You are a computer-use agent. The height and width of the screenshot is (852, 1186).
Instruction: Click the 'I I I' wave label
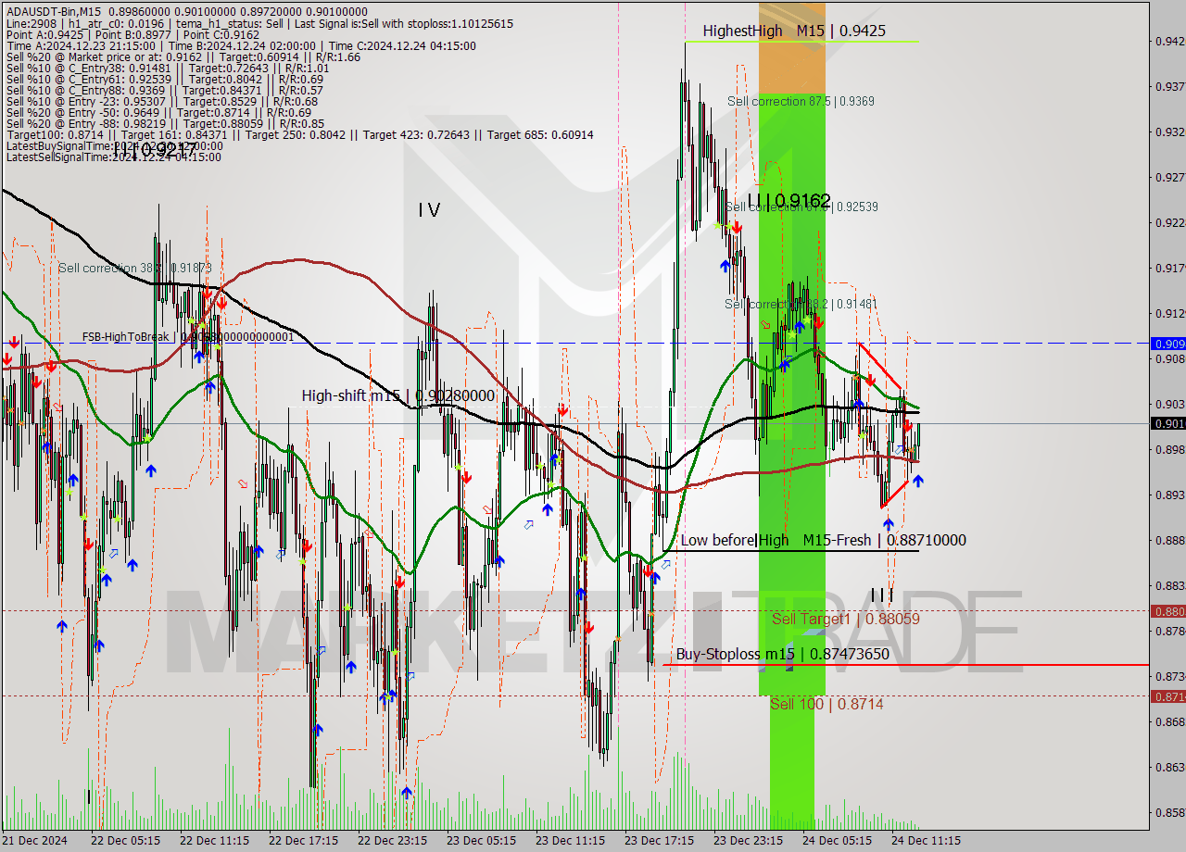(882, 595)
